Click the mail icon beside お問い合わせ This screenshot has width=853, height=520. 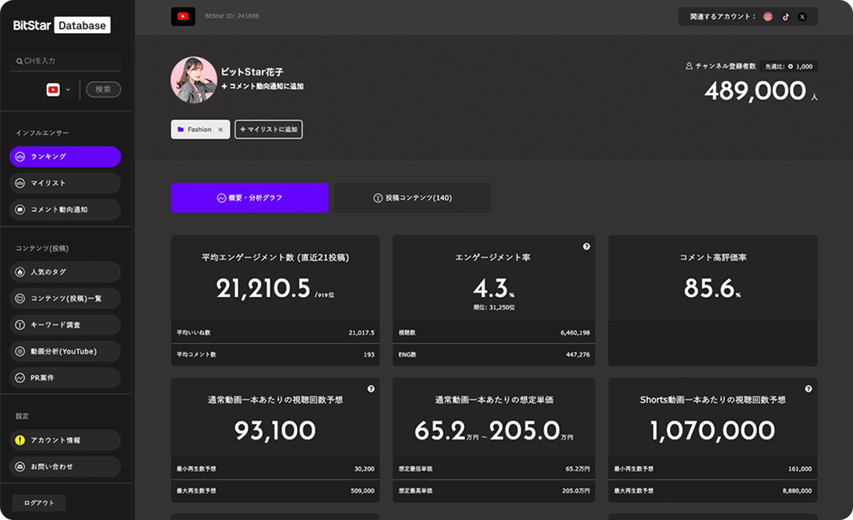tap(21, 466)
